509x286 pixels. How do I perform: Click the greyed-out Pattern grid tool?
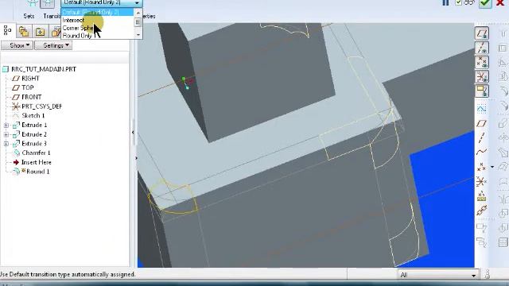(503, 242)
